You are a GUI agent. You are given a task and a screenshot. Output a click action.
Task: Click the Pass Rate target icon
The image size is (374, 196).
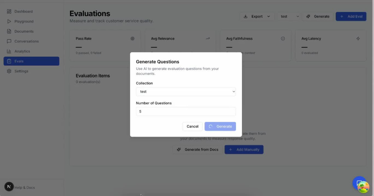[132, 38]
